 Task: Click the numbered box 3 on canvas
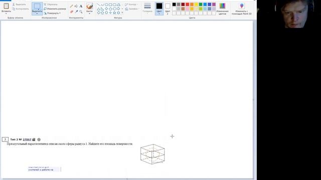coord(5,139)
